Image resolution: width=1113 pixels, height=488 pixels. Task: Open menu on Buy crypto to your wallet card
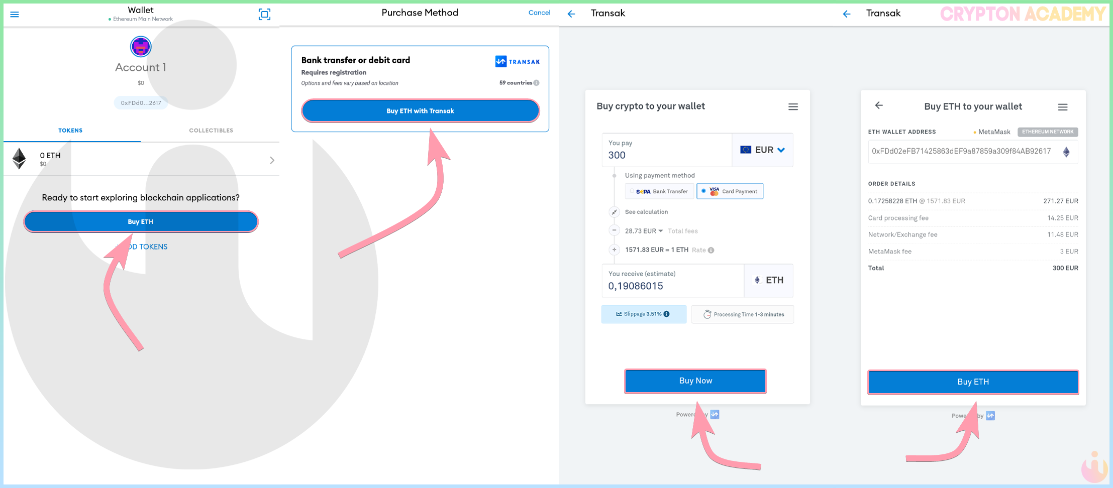(x=793, y=106)
